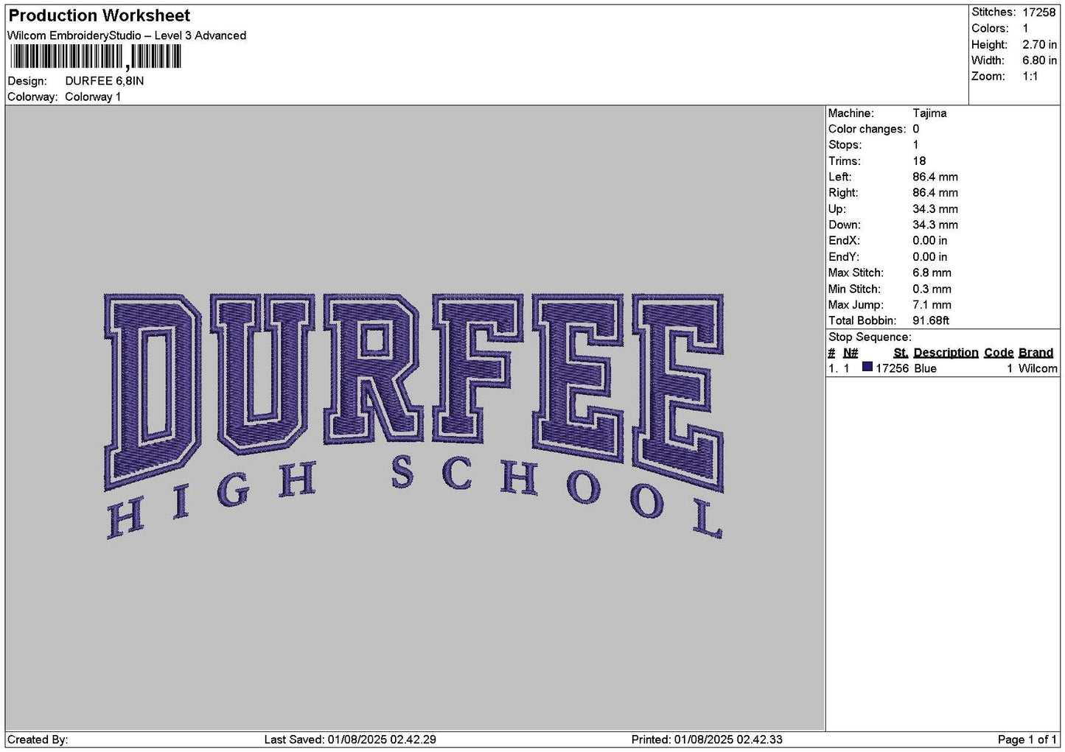
Task: Select the design name DURFEE 6,8IN
Action: tap(105, 81)
